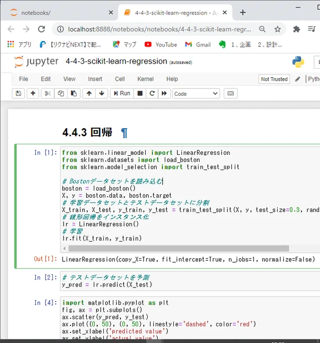Image resolution: width=320 pixels, height=343 pixels.
Task: Open the command palette keyboard icon
Action: tap(231, 94)
